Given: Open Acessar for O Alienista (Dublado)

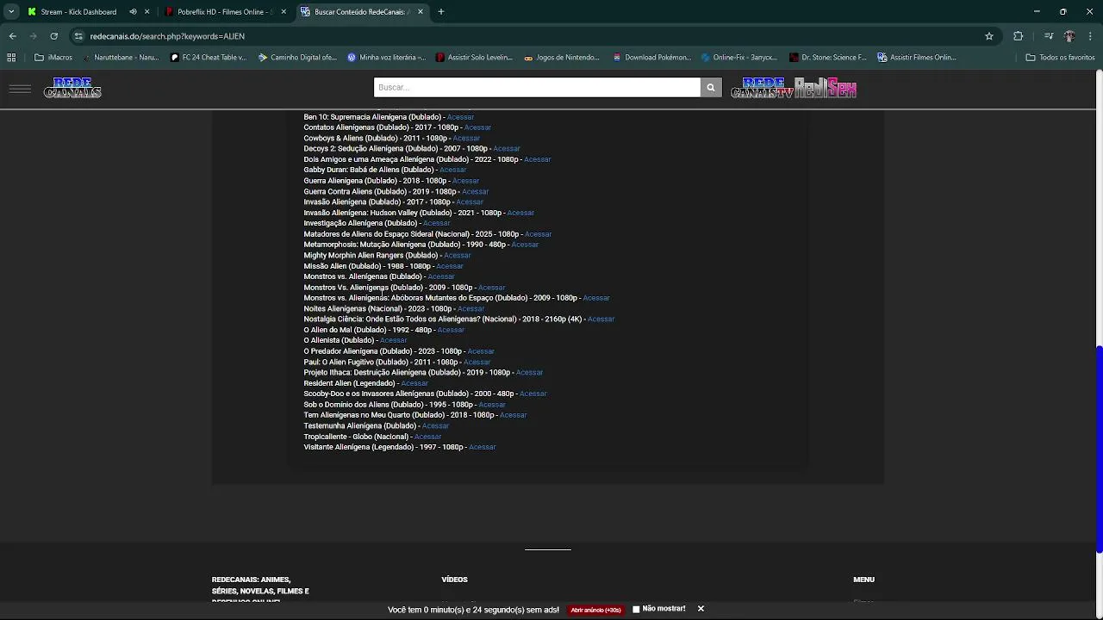Looking at the screenshot, I should coord(393,340).
